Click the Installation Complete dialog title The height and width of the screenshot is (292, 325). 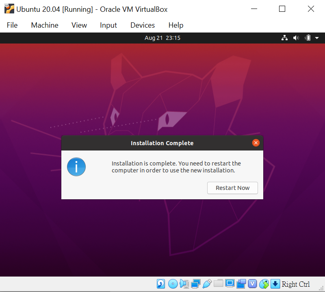coord(162,143)
